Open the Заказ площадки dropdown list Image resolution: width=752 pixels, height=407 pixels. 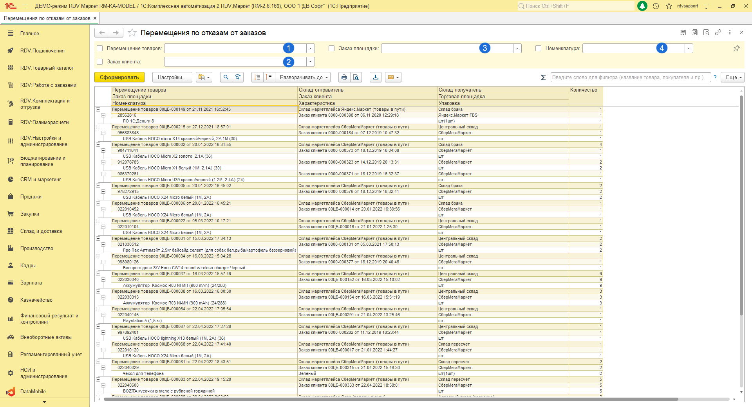coord(517,49)
